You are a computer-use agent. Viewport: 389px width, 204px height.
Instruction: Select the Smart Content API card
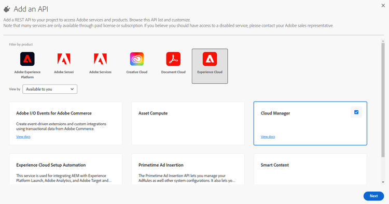tap(310, 169)
